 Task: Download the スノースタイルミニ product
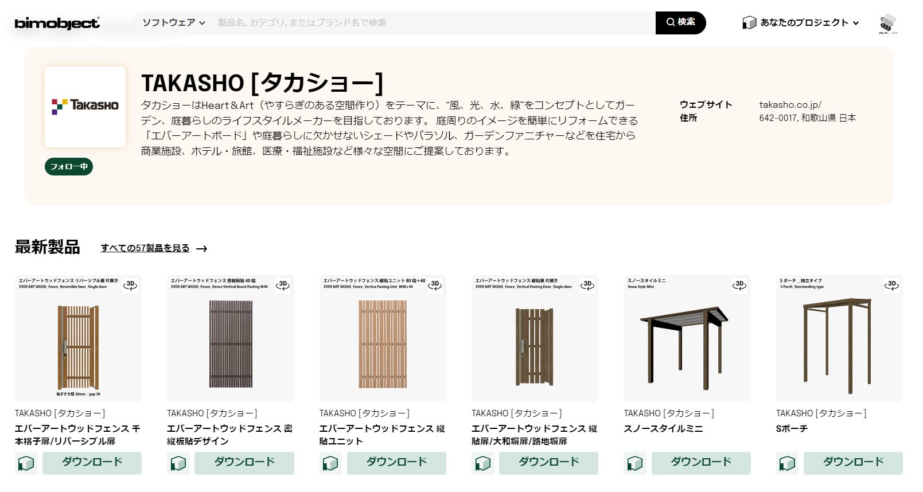[700, 463]
